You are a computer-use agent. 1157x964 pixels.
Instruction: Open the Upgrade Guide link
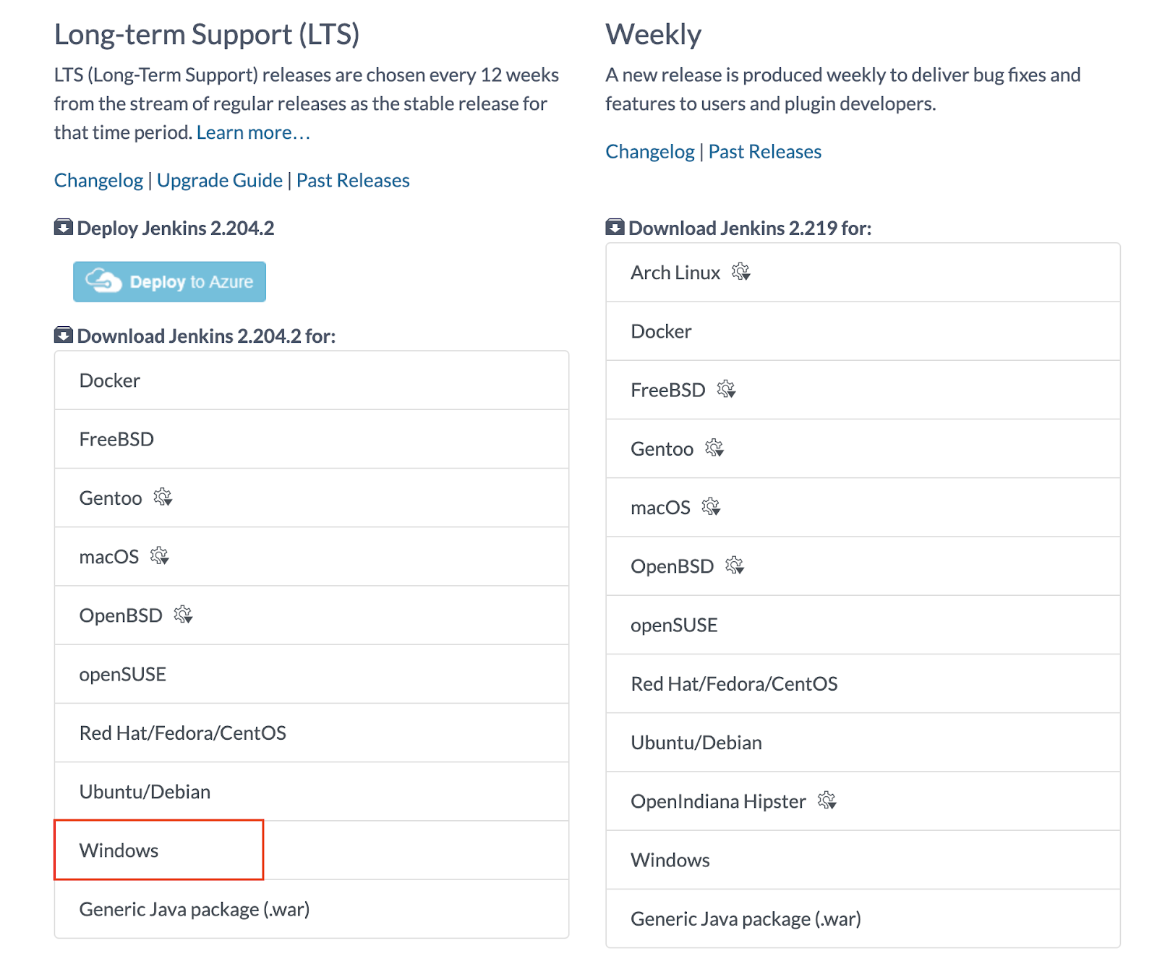coord(220,180)
